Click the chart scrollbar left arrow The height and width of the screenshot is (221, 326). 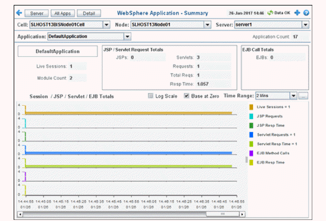20,214
